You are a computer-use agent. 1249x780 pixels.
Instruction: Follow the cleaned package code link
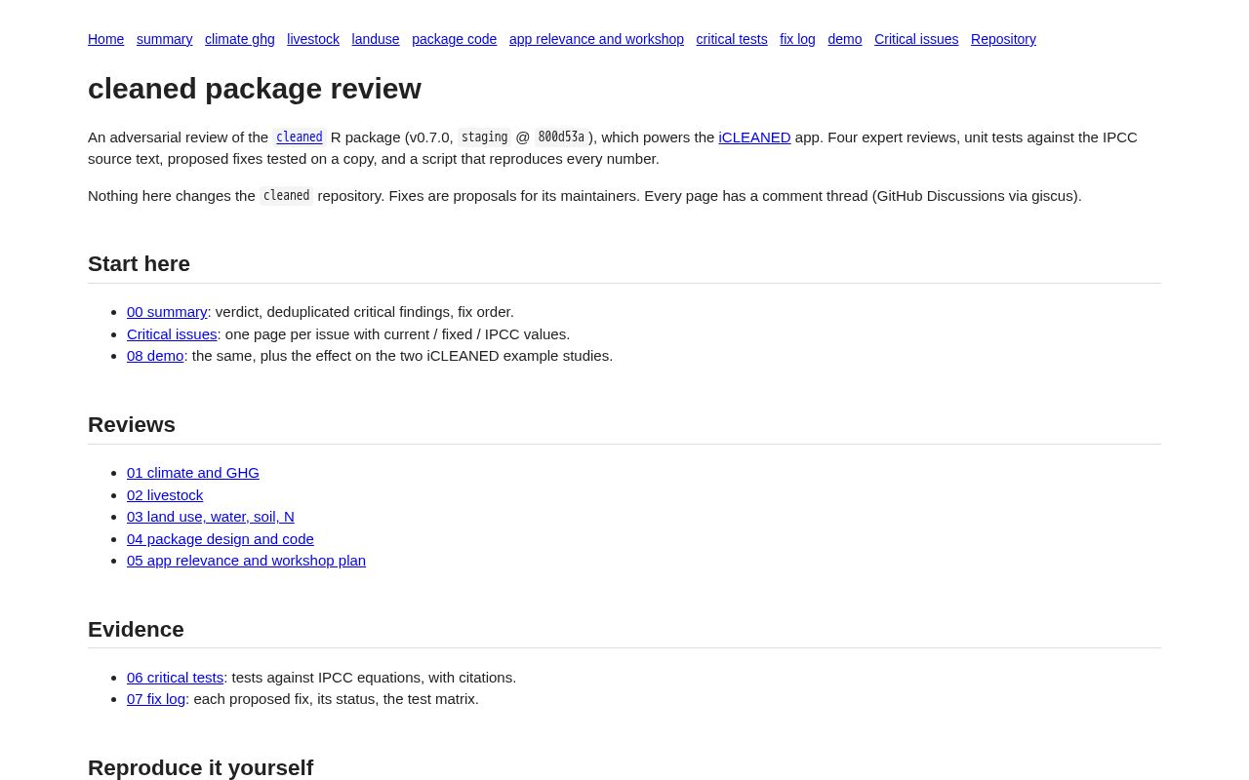coord(300,137)
